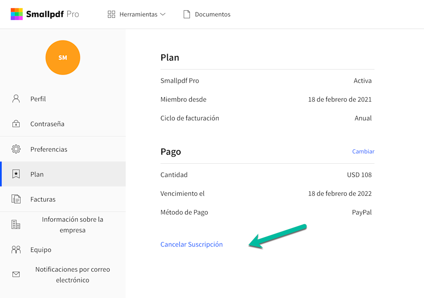Screen dimensions: 424x298
Task: Click the Documentos page icon
Action: pos(186,14)
